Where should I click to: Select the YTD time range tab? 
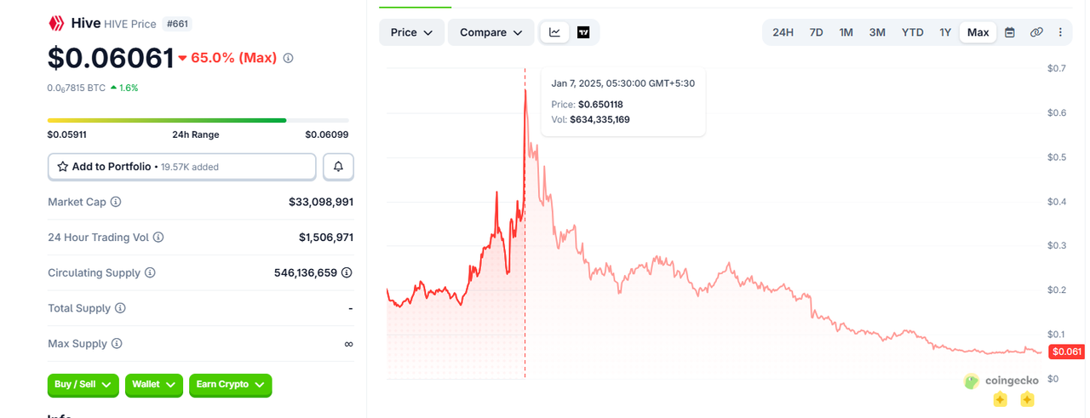912,32
